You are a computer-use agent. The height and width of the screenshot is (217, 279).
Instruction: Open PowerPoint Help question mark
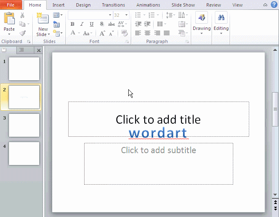(274, 5)
